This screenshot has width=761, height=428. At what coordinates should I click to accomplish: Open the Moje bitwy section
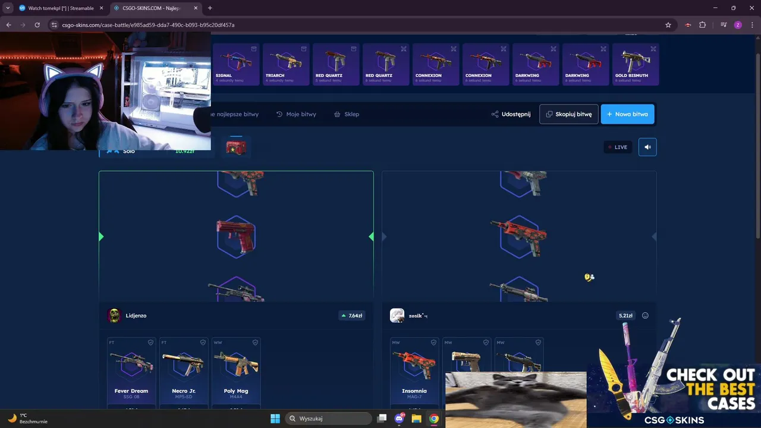296,114
